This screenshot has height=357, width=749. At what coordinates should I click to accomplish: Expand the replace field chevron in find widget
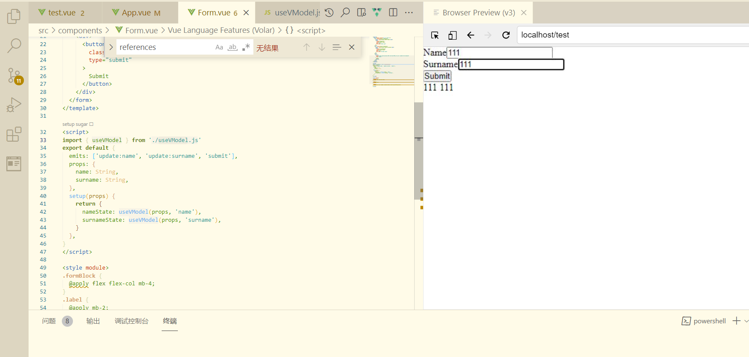point(111,47)
